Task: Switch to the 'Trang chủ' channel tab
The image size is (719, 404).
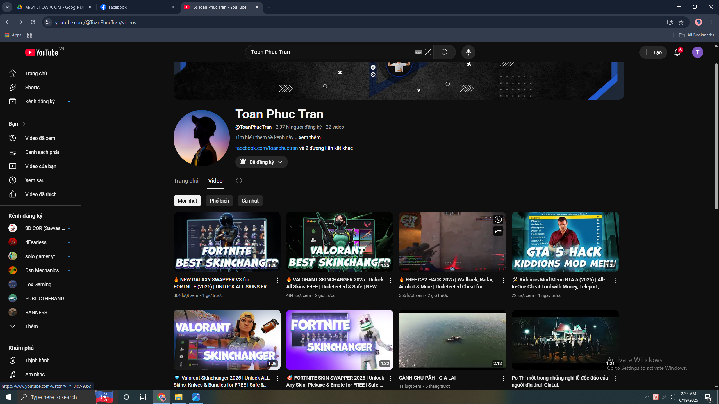Action: [x=186, y=181]
